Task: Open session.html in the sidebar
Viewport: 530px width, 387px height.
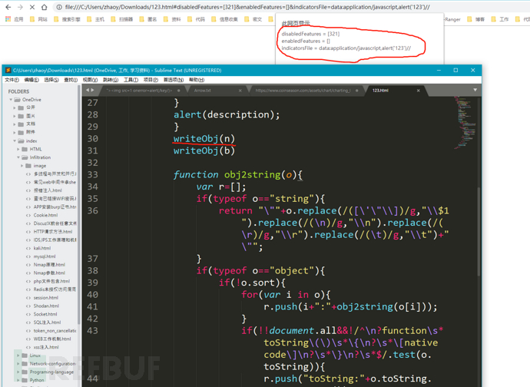Action: point(46,298)
